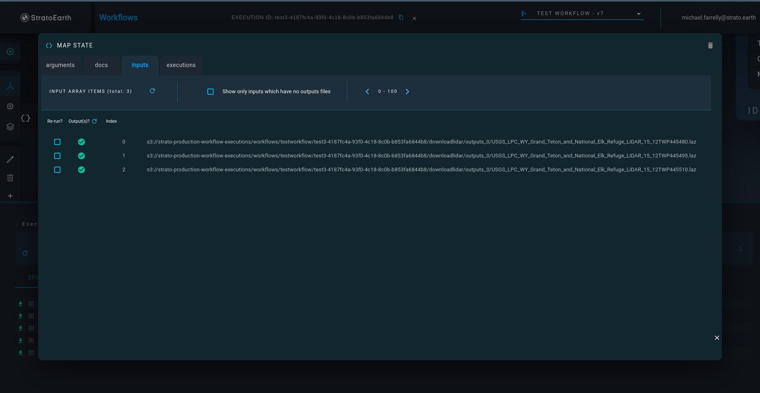Enable show only inputs without outputs files
This screenshot has height=393, width=760.
[210, 92]
